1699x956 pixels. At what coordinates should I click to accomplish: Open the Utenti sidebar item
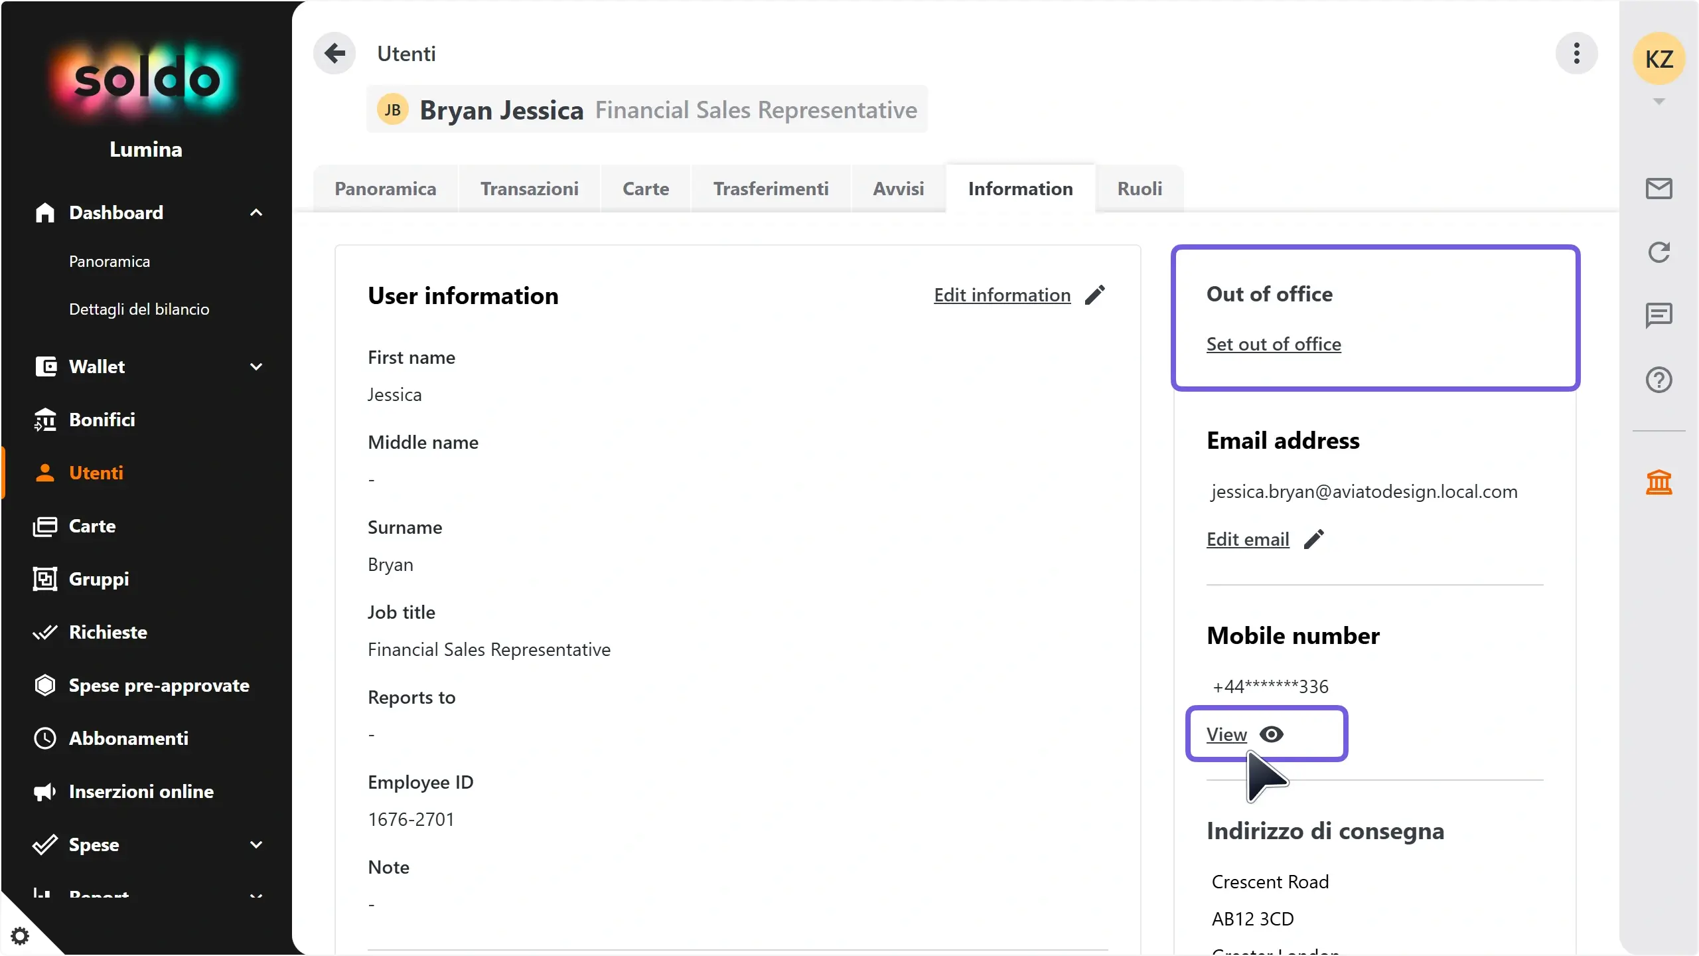tap(96, 473)
